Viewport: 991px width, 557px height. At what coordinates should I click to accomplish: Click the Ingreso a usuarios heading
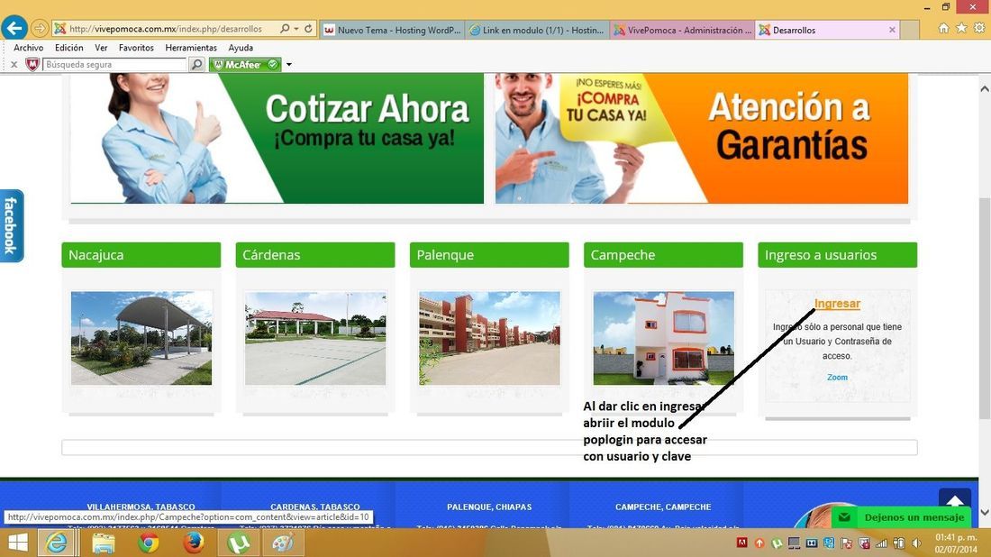(838, 255)
